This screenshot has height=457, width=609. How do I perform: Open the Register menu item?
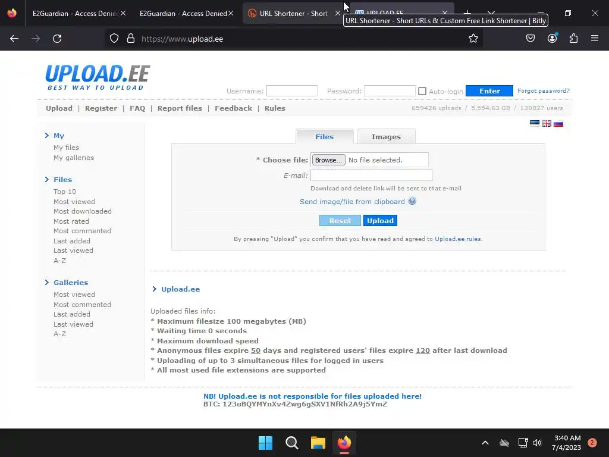pyautogui.click(x=101, y=108)
